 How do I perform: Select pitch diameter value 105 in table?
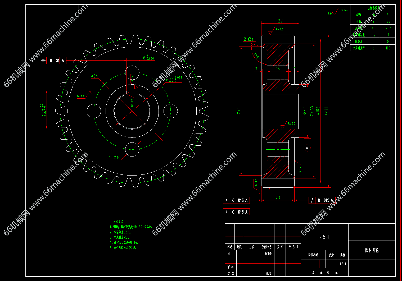tap(388, 48)
